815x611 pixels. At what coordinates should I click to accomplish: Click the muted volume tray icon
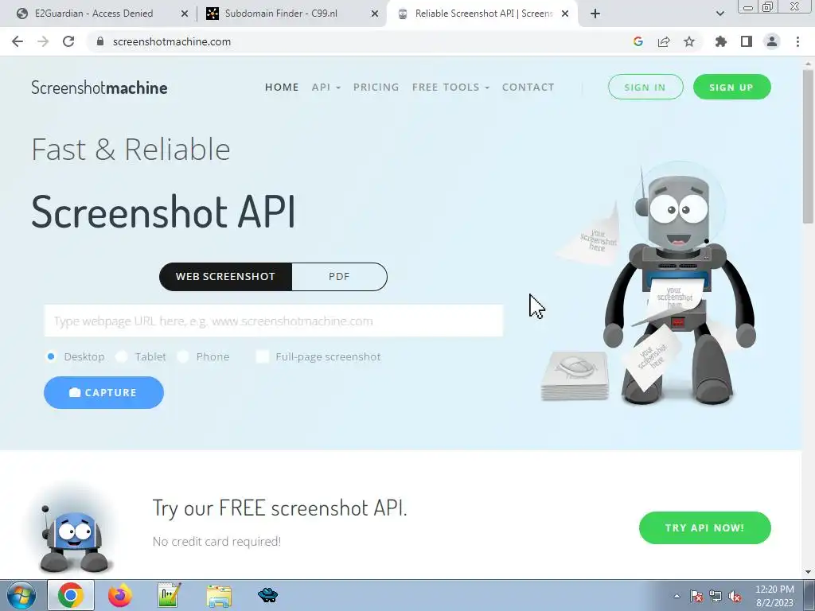(x=735, y=596)
